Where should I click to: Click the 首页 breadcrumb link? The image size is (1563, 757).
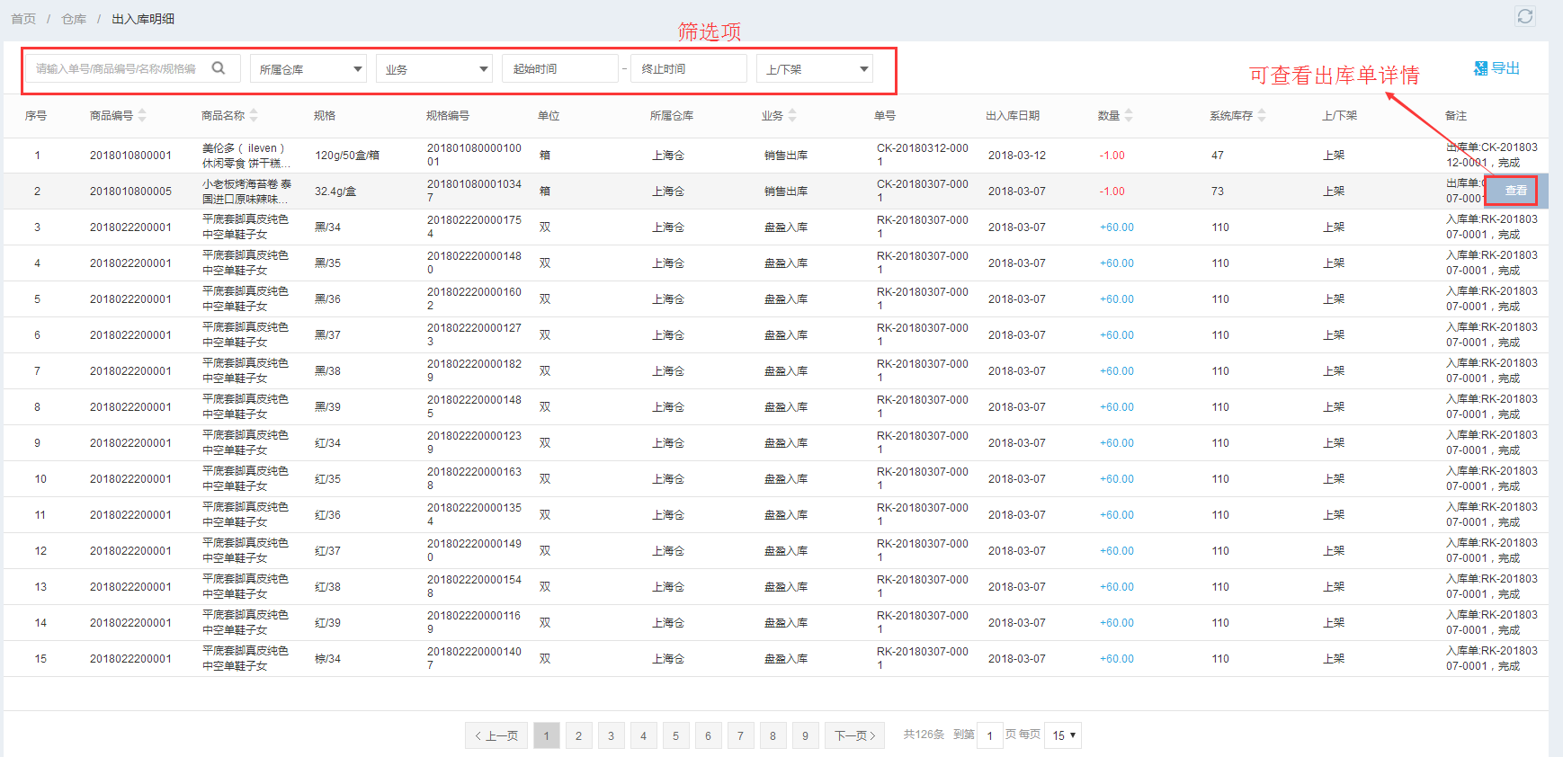[23, 19]
